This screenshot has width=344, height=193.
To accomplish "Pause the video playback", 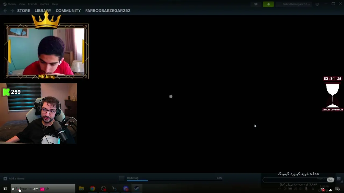I will pyautogui.click(x=5, y=189).
